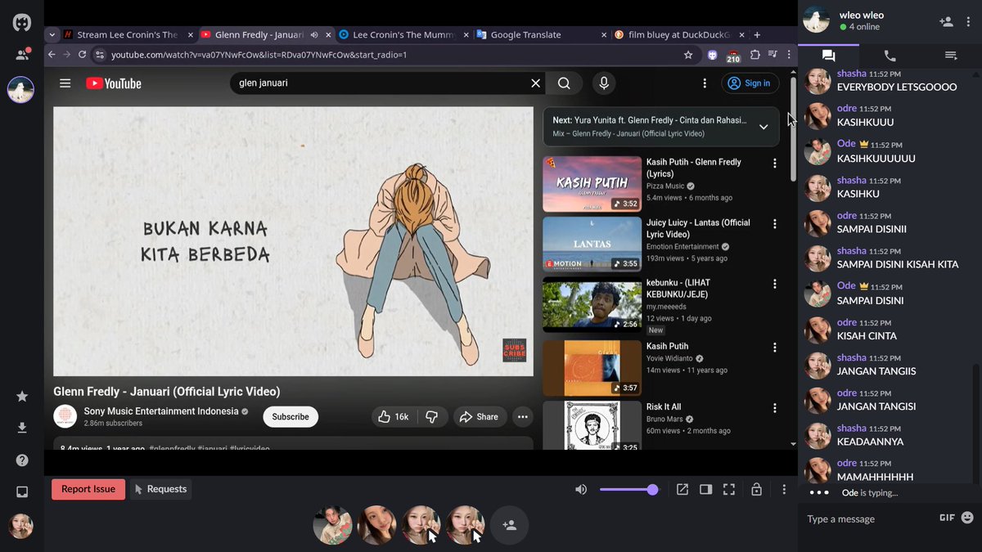982x552 pixels.
Task: Pop out the stream with the open-external icon
Action: pyautogui.click(x=682, y=490)
